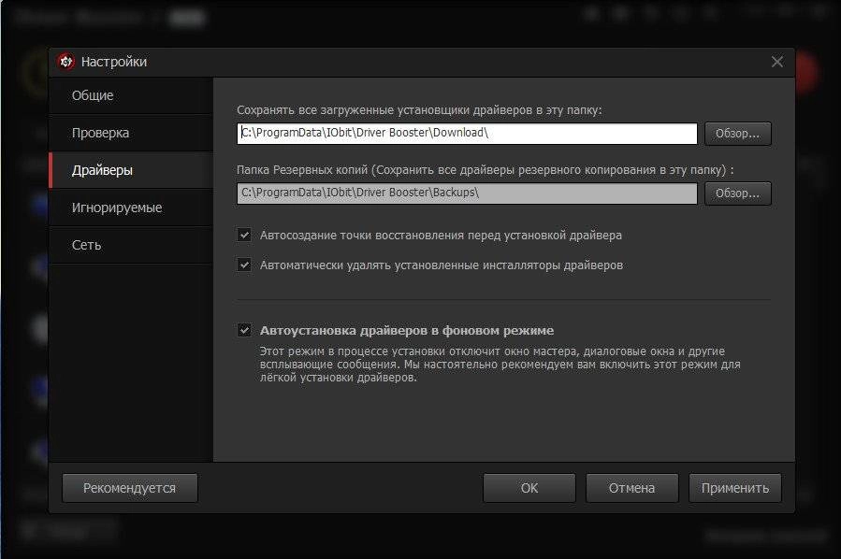
Task: Open the Игнорируемые tab
Action: click(131, 208)
